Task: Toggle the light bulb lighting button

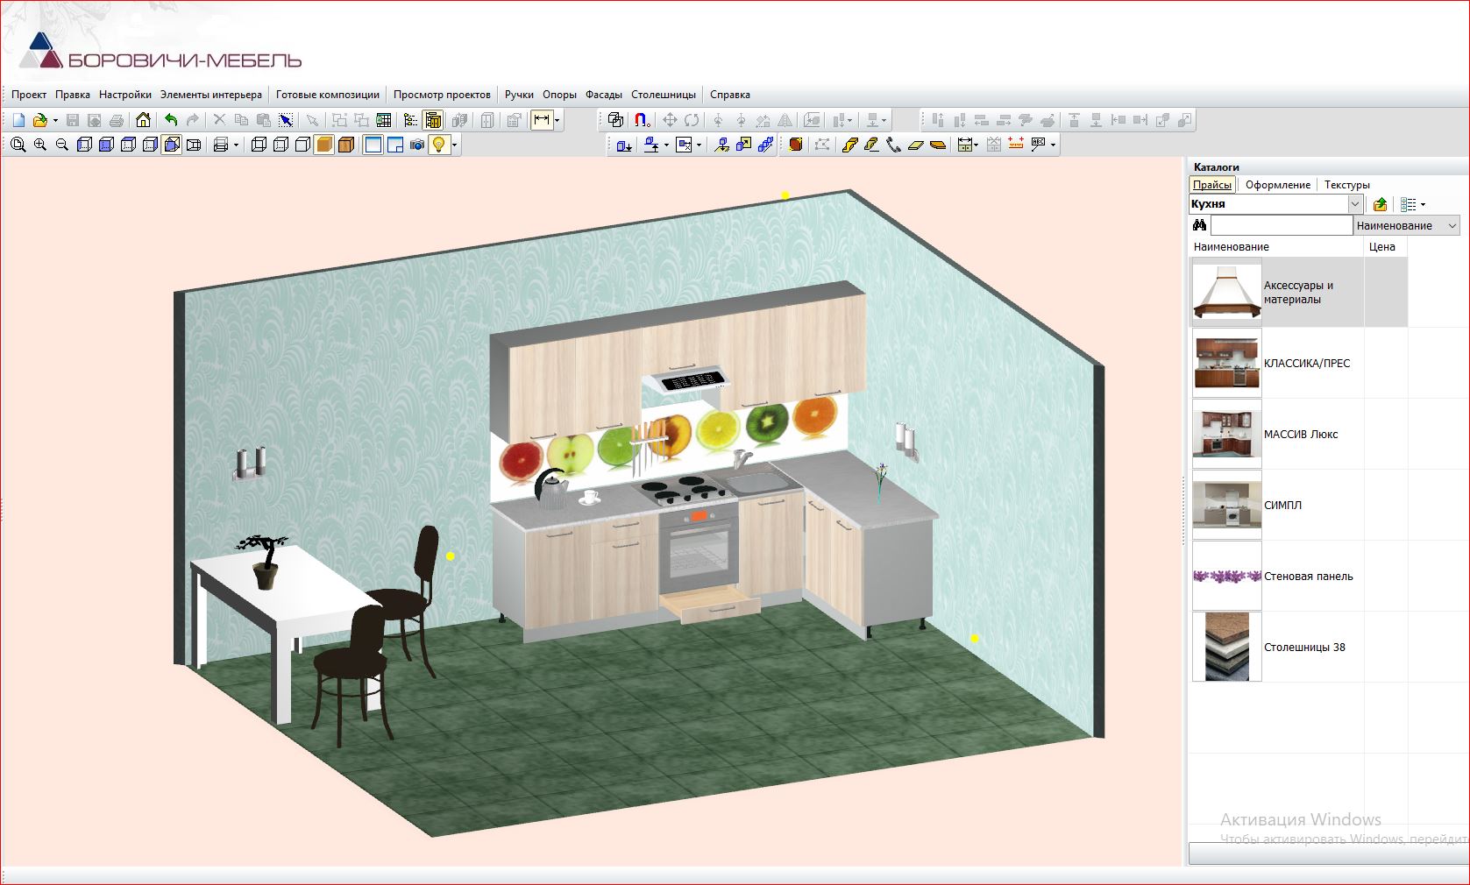Action: click(439, 145)
